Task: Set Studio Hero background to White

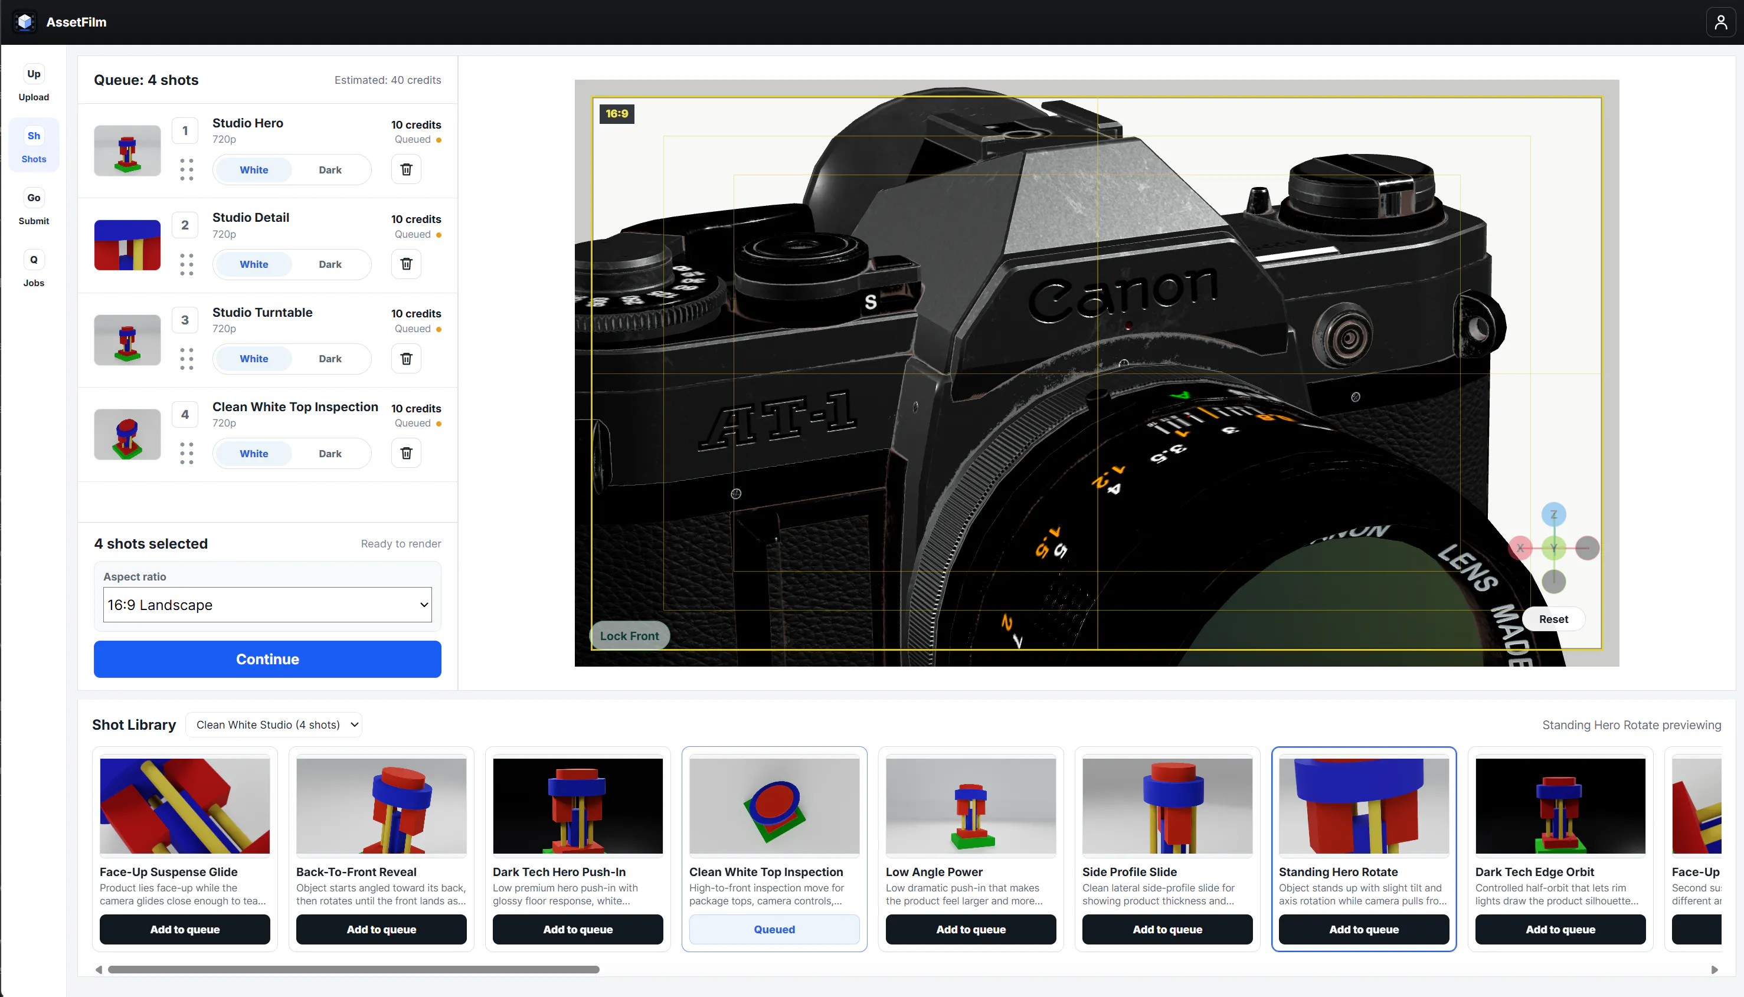Action: pyautogui.click(x=253, y=170)
